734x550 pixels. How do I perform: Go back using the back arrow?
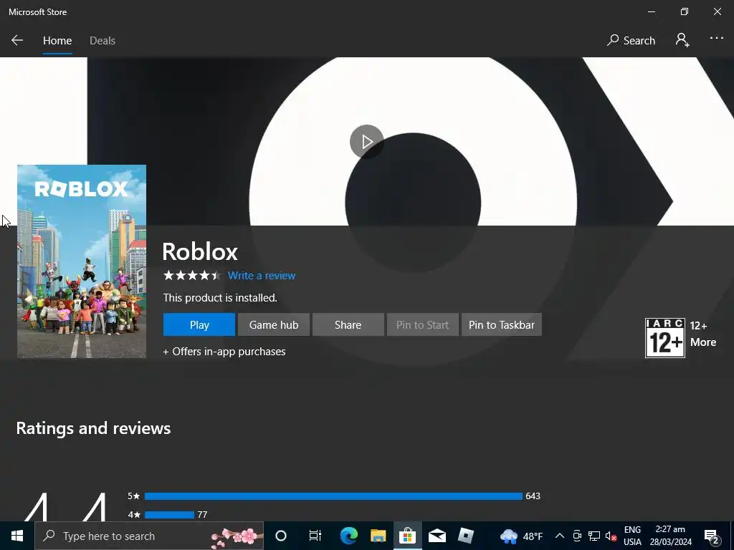17,40
